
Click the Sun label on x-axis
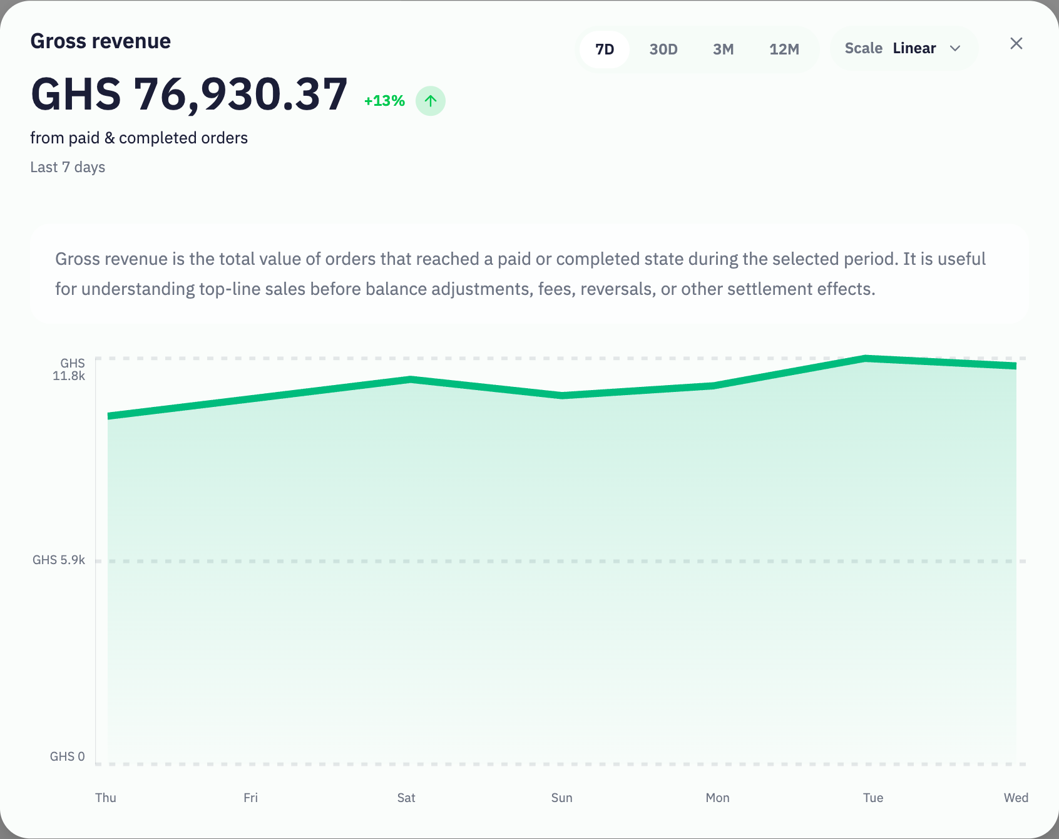pyautogui.click(x=561, y=798)
